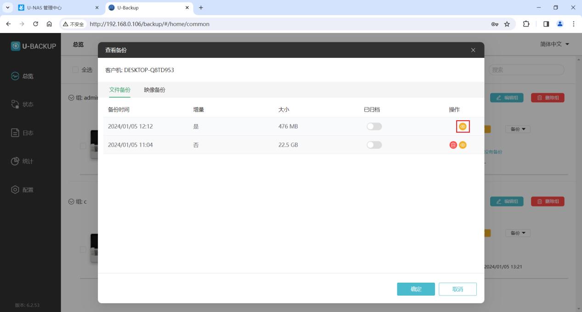Open the 简体中文 language dropdown
This screenshot has height=312, width=582.
click(x=554, y=44)
